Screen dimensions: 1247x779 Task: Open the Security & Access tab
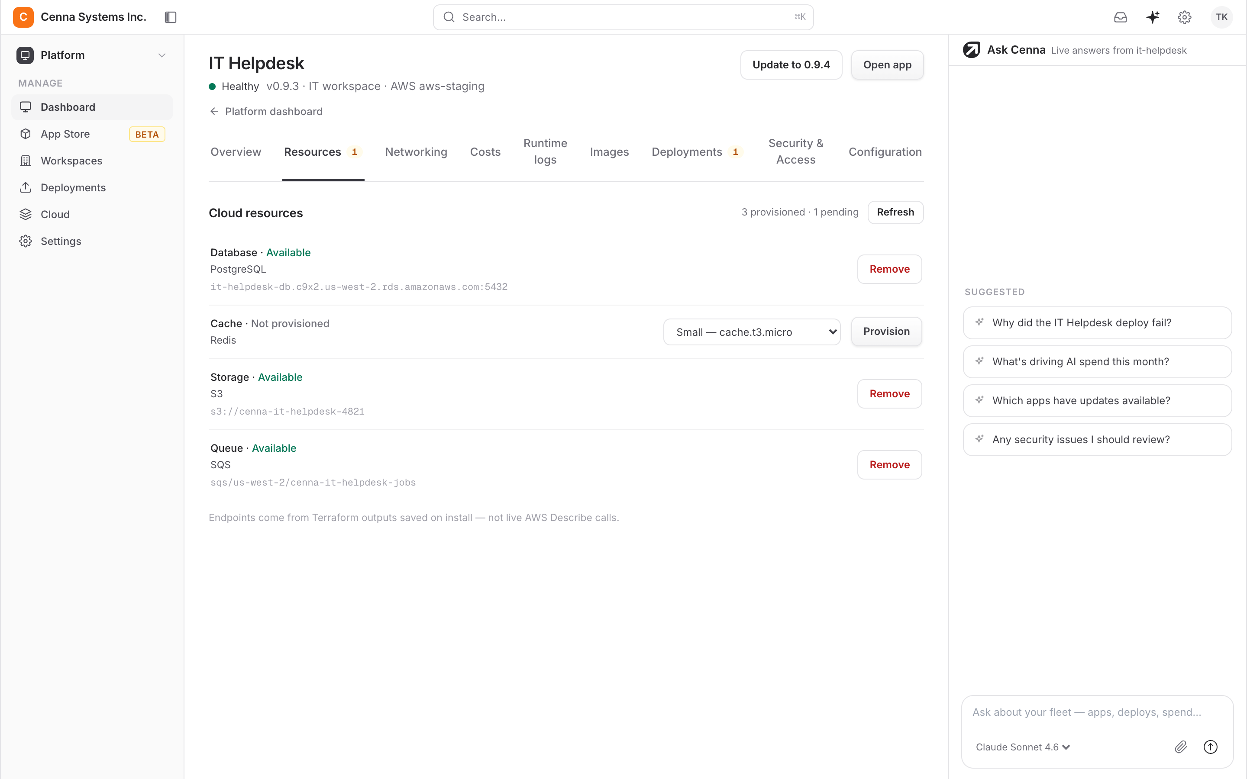(795, 151)
